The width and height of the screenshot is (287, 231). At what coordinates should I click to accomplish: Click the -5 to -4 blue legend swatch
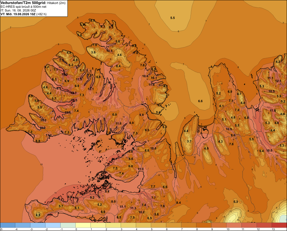pyautogui.click(x=7, y=225)
